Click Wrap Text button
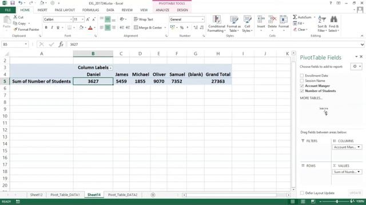This screenshot has width=366, height=205. 144,19
